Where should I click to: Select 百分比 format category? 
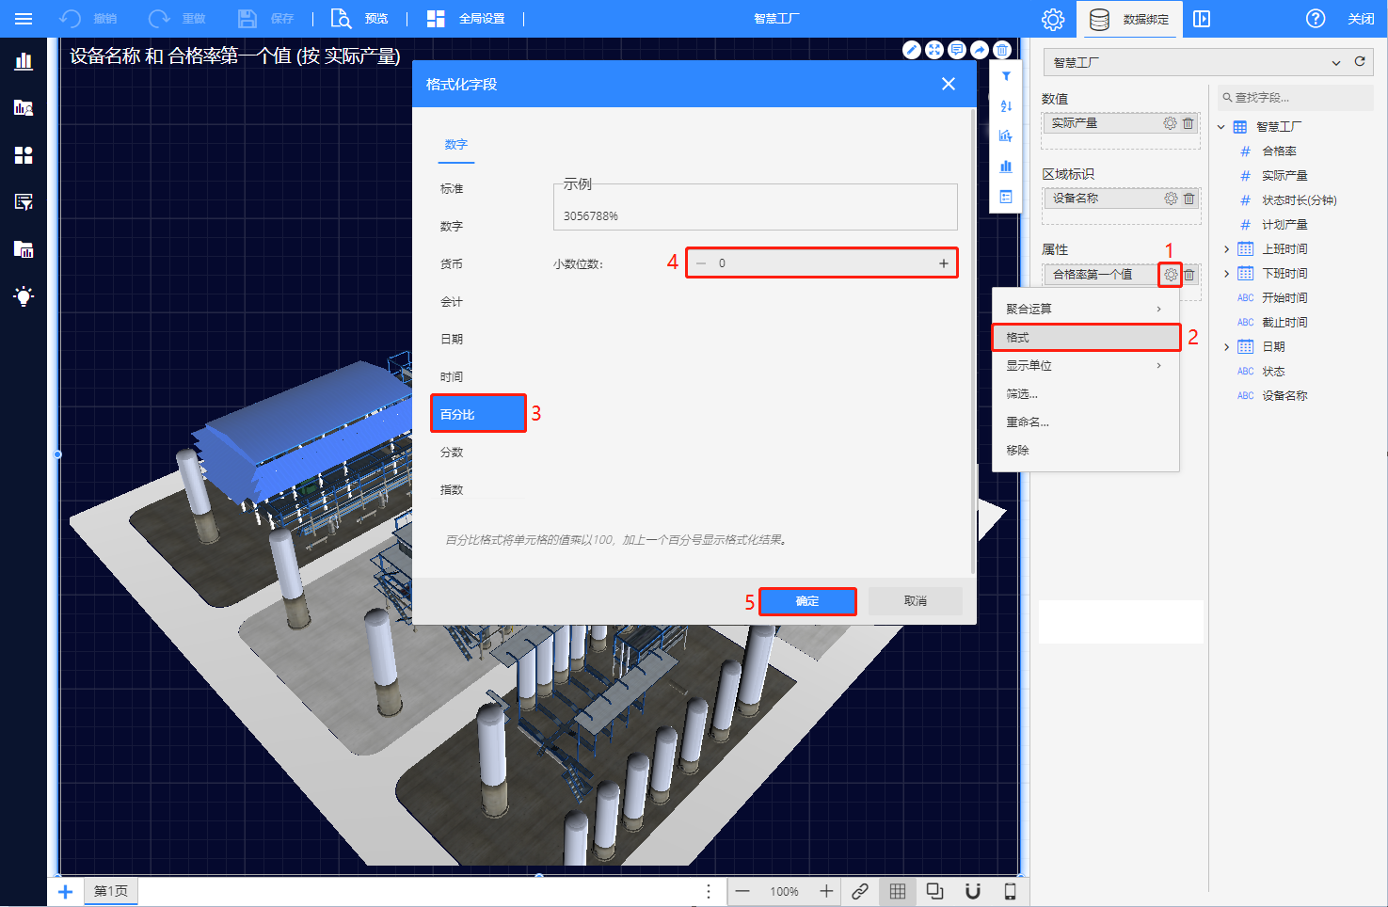click(x=478, y=414)
